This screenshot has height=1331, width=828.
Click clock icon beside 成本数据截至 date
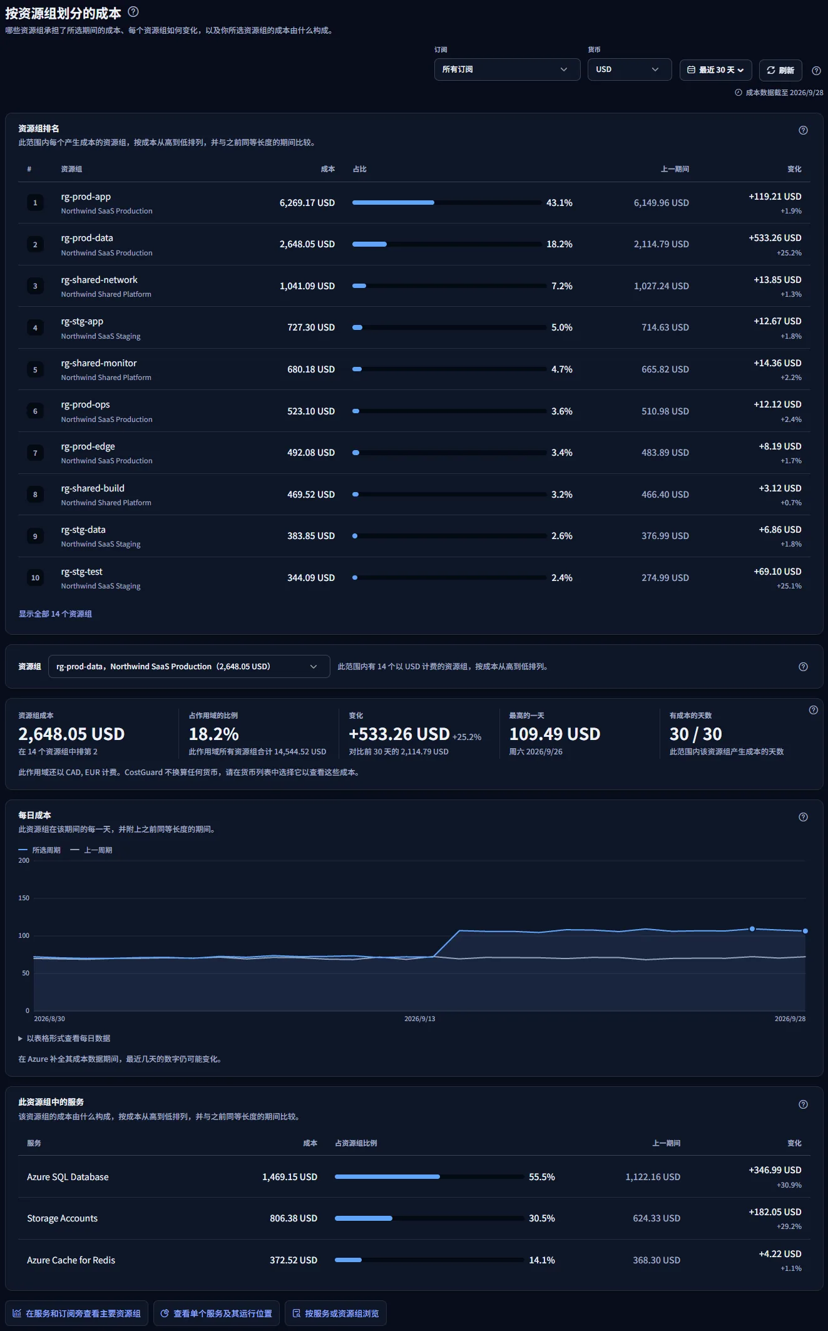click(x=739, y=93)
